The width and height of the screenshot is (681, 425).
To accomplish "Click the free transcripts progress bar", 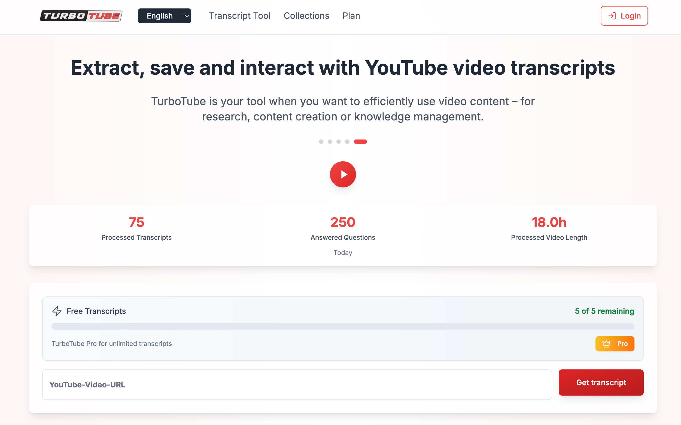I will (x=343, y=326).
